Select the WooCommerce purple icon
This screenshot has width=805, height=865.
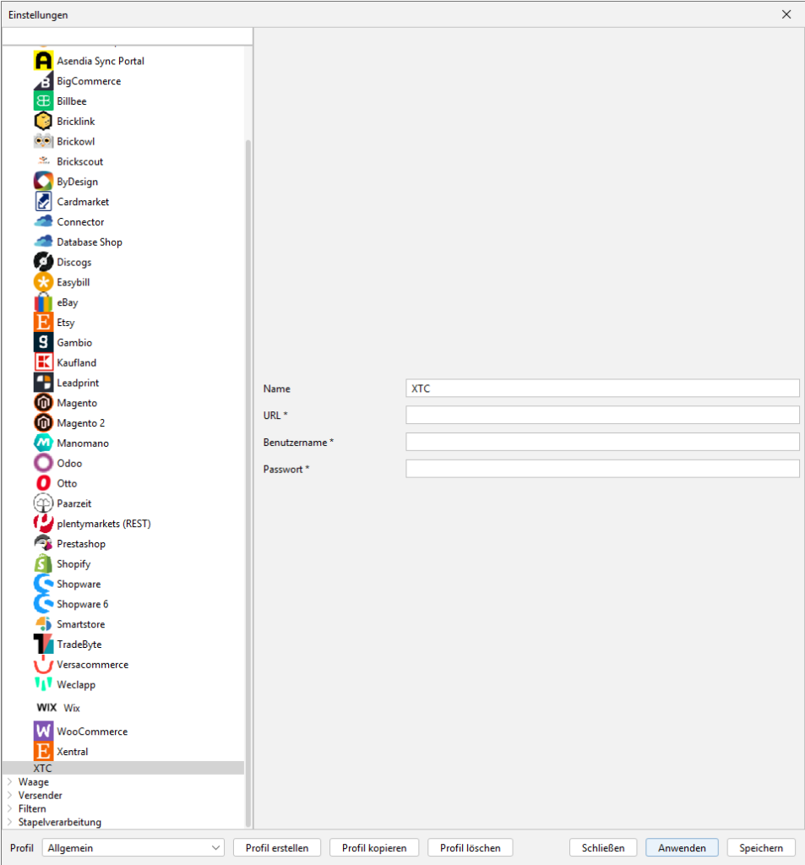tap(43, 732)
